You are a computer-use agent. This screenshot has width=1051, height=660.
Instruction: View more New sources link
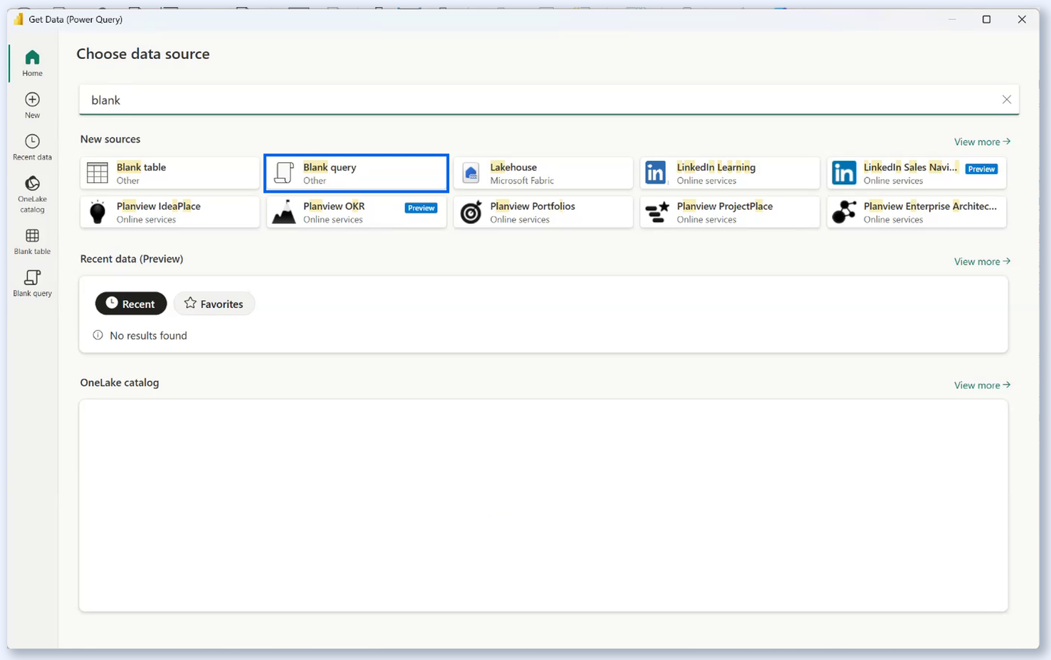982,142
